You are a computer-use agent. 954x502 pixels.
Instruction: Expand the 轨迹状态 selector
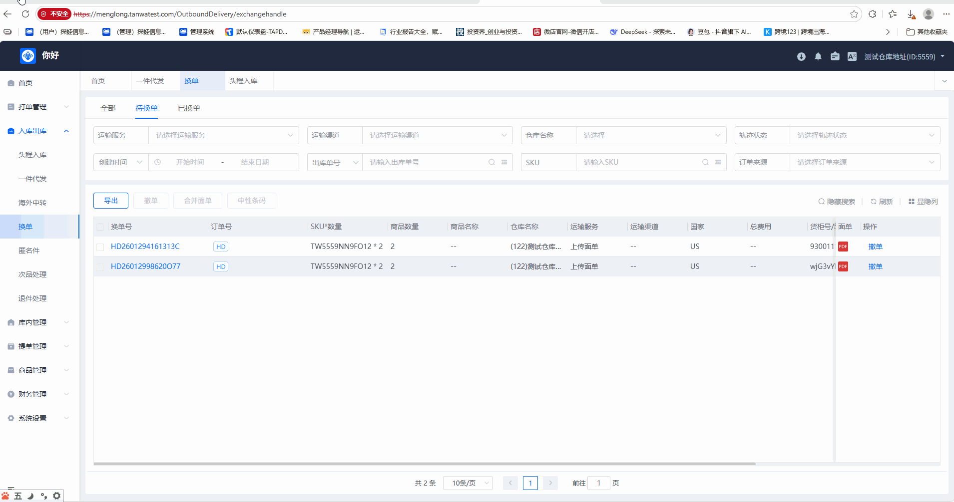864,135
